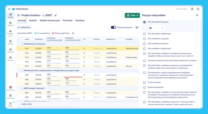The height and width of the screenshot is (114, 208).
Task: Click Akcyza task cell
Action: (x=131, y=66)
